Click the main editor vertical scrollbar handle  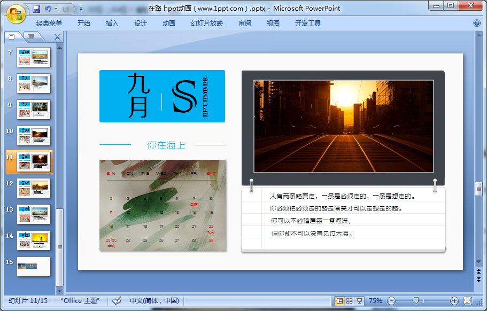tap(478, 189)
